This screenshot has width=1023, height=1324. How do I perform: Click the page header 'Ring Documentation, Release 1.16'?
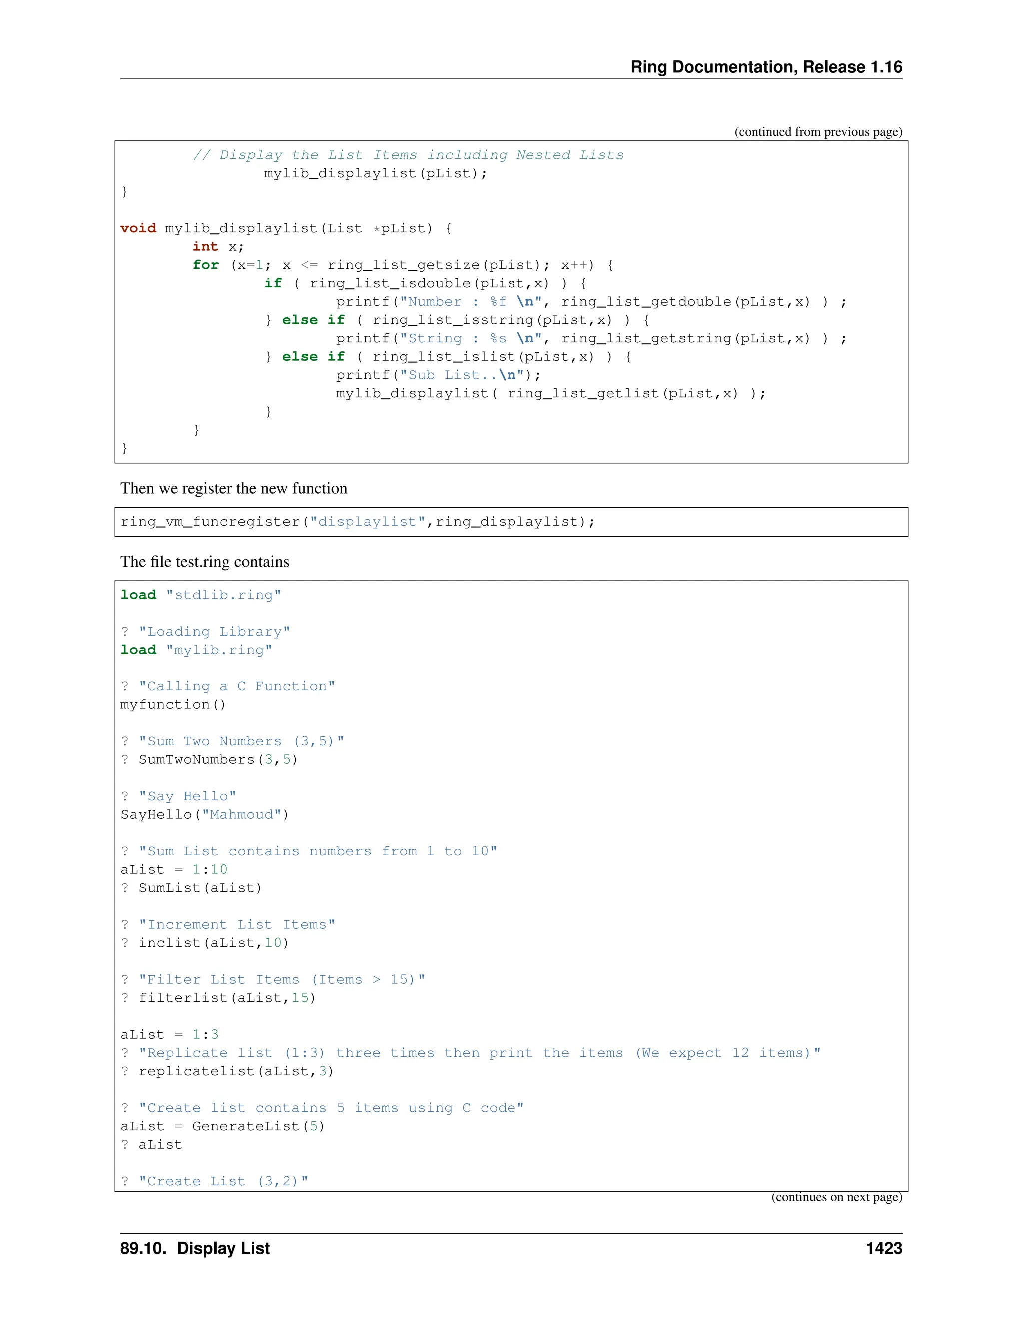pos(765,66)
